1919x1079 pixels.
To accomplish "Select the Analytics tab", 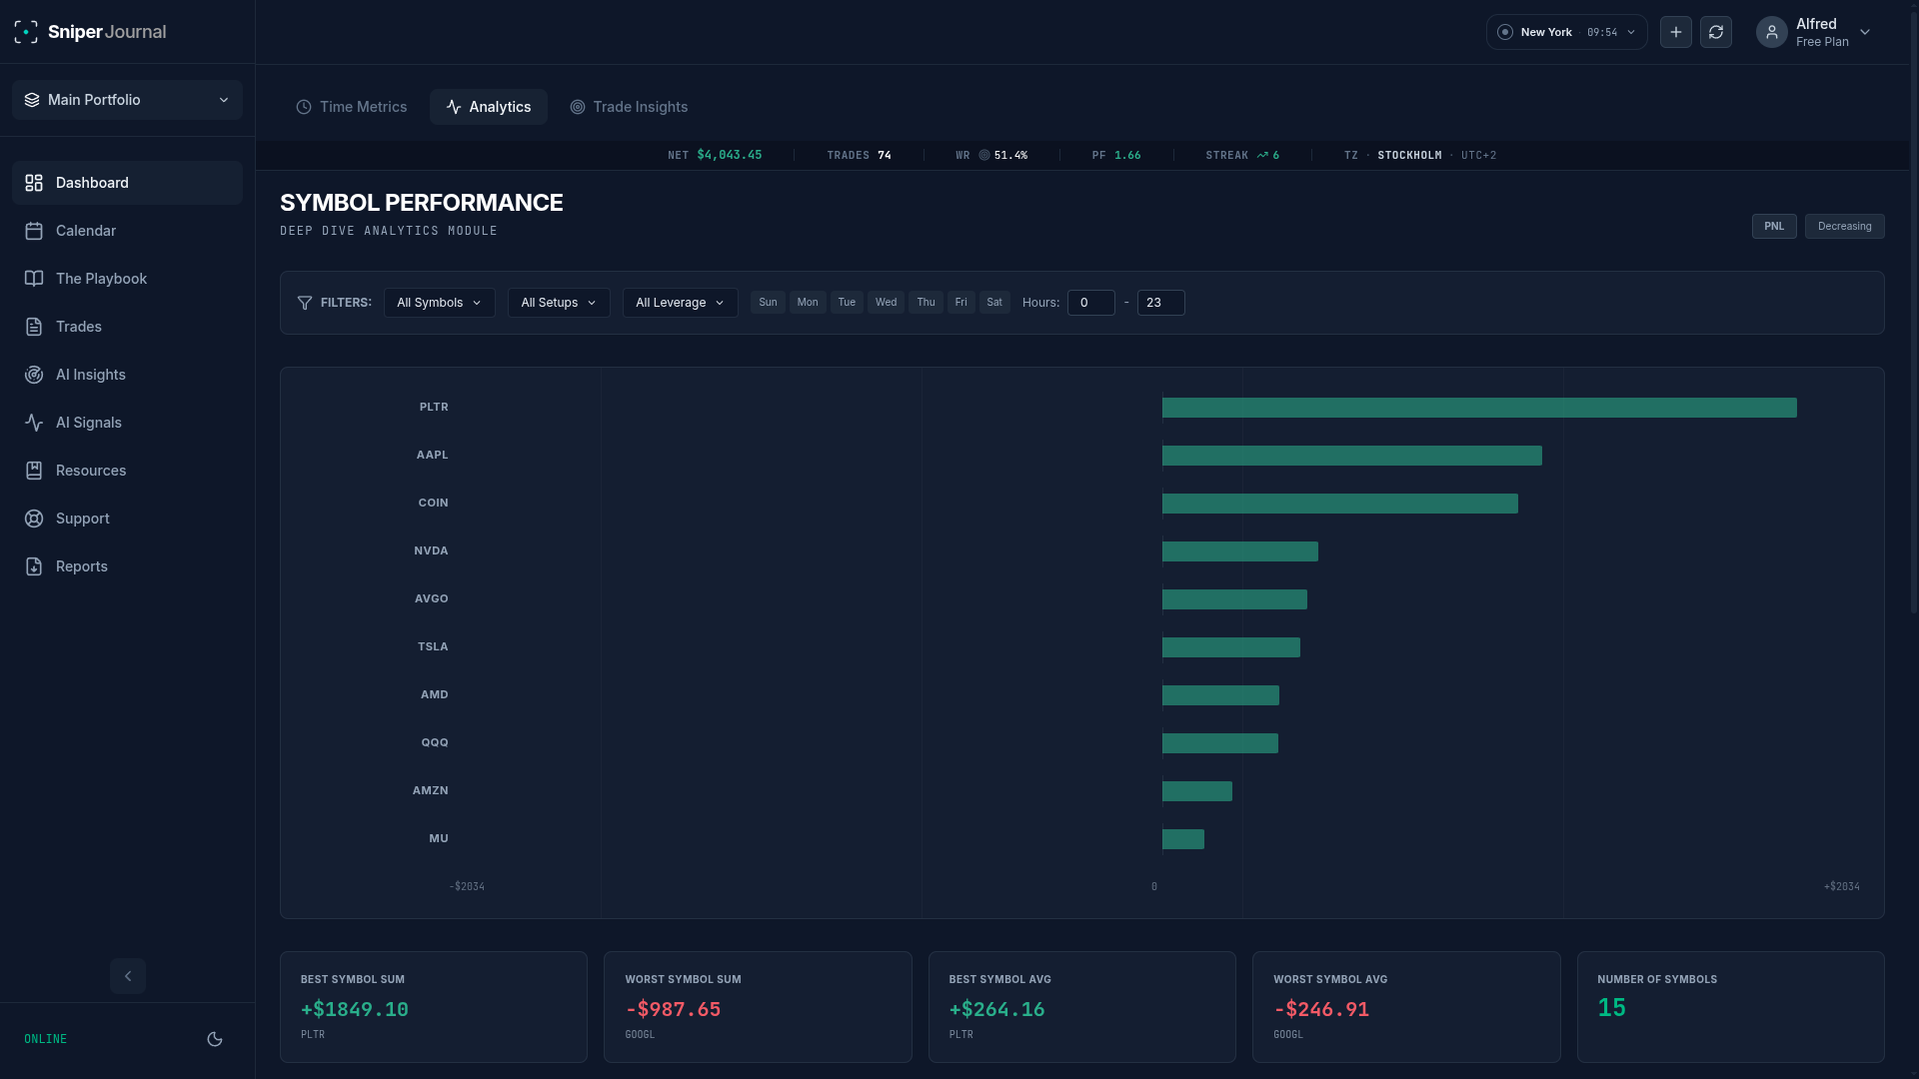I will [489, 107].
